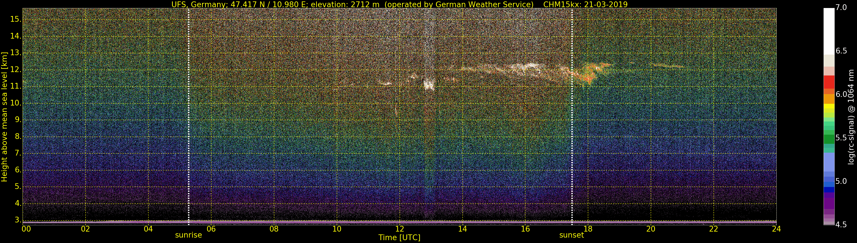Click the "11." height axis tick label
The height and width of the screenshot is (243, 857).
[x=16, y=86]
